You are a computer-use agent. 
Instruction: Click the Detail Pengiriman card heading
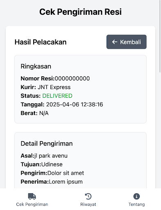(47, 144)
